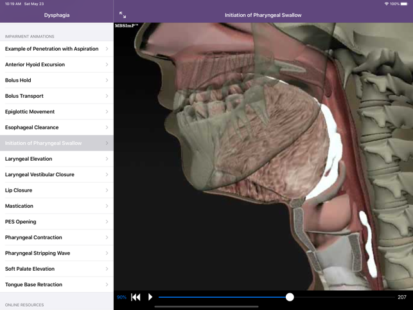Rewind animation to the start

(136, 297)
